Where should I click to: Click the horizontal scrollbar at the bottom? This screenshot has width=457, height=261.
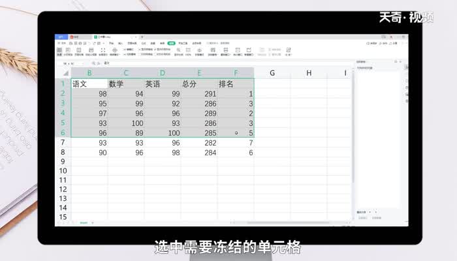(289, 223)
